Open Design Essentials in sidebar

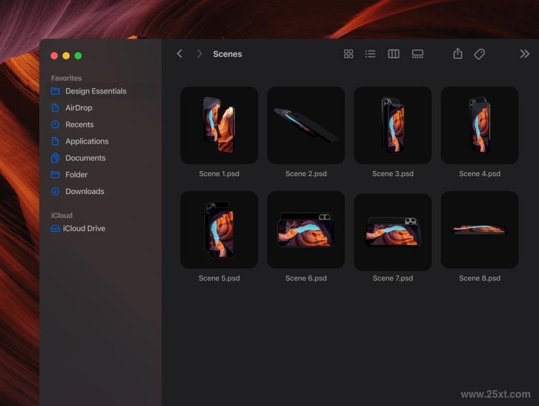coord(96,91)
